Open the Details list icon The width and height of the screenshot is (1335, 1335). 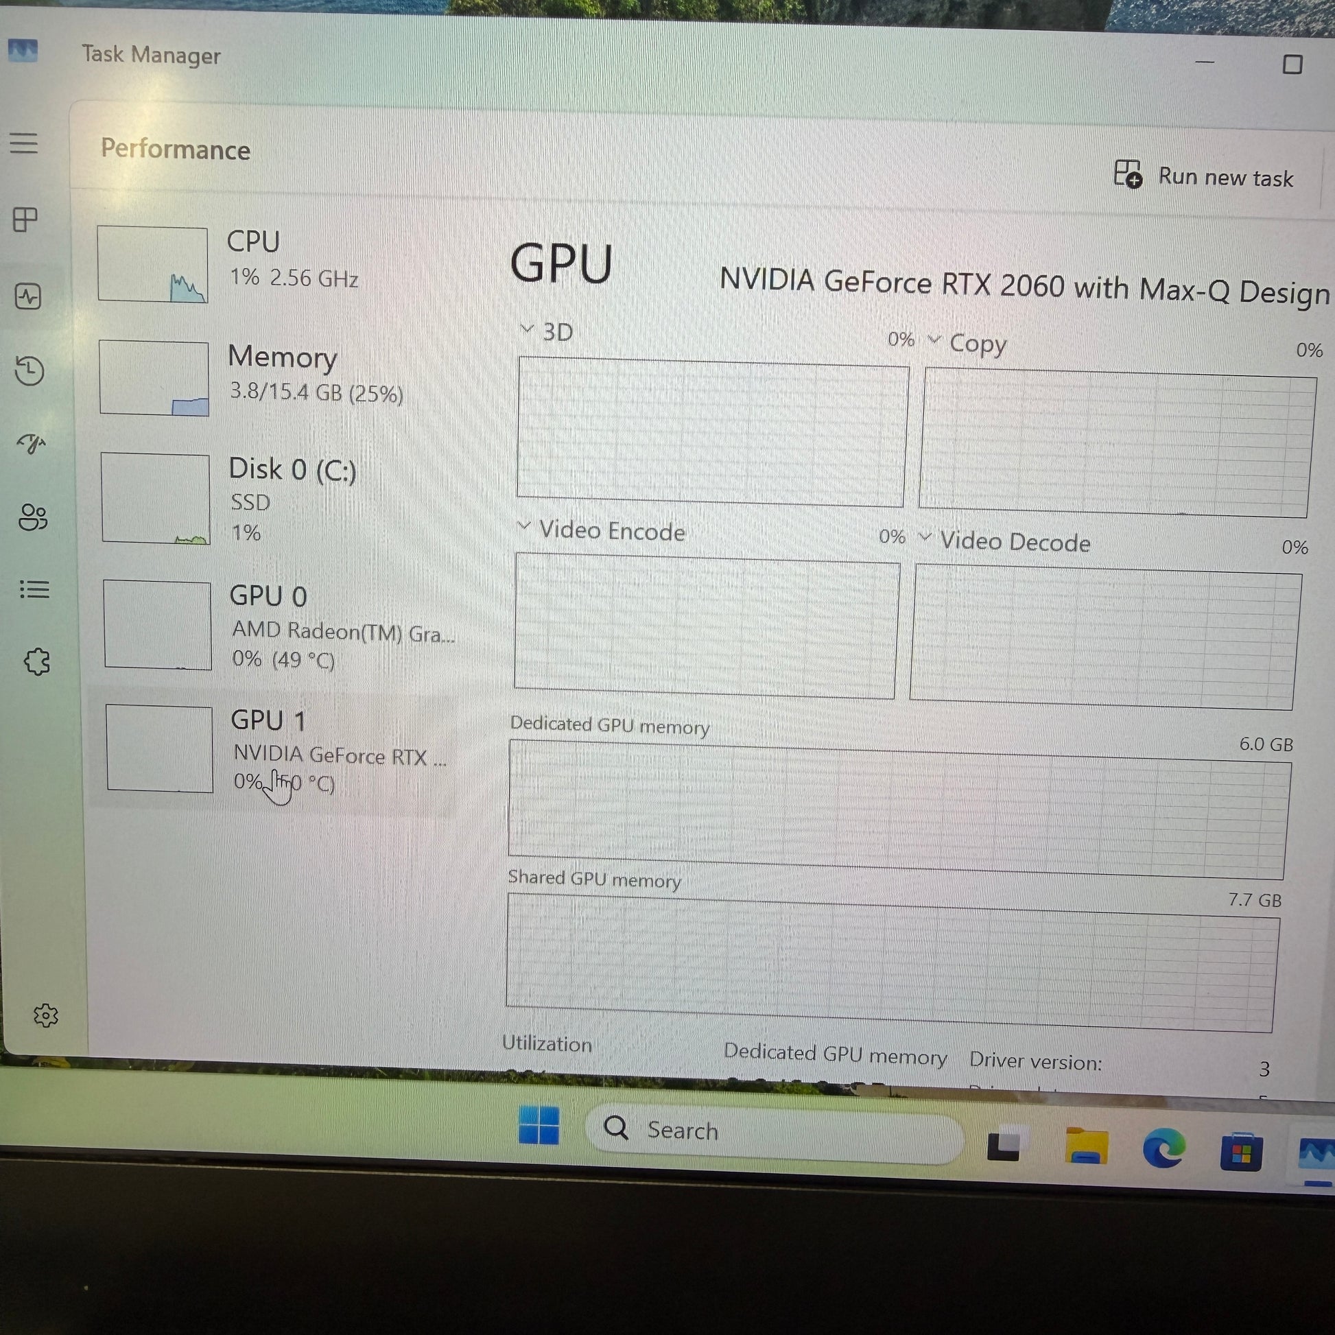pos(34,589)
